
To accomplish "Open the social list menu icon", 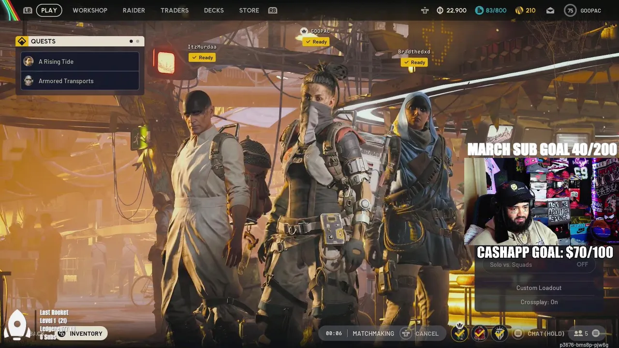I will 596,333.
